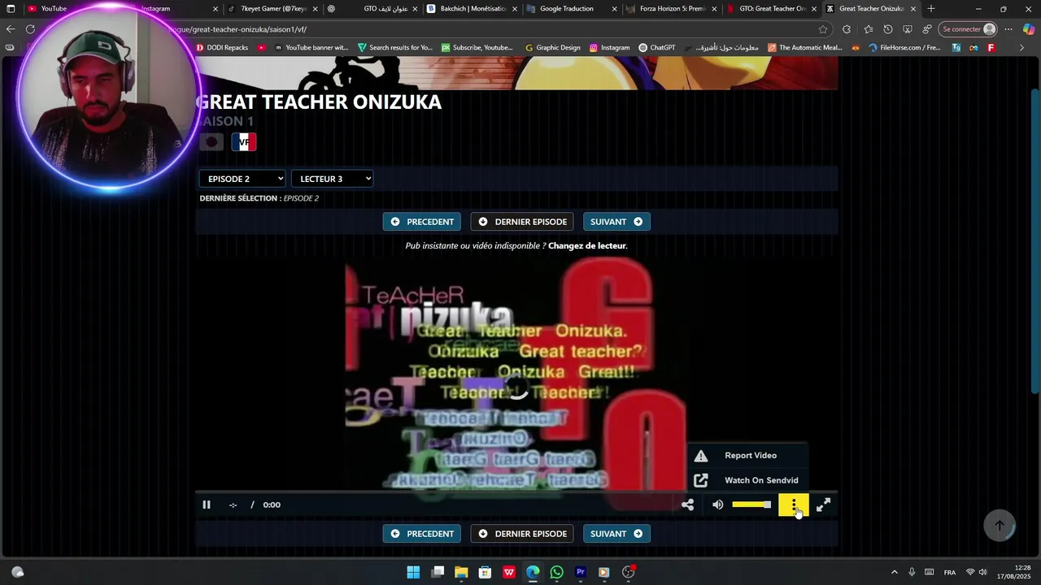Open Adobe Premiere Pro from taskbar
The width and height of the screenshot is (1041, 585).
pyautogui.click(x=581, y=572)
